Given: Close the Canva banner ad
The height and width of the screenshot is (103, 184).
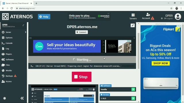Looking at the screenshot, I should click(x=134, y=38).
